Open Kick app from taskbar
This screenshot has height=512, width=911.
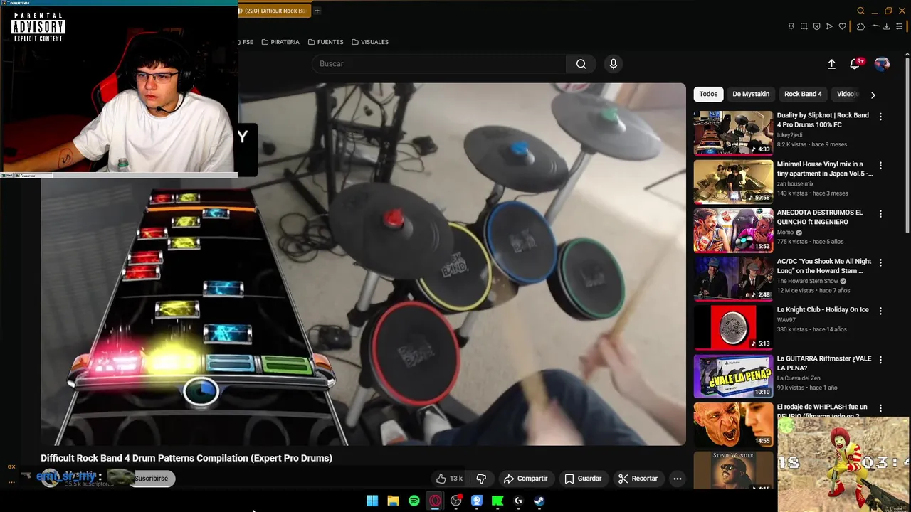[497, 501]
